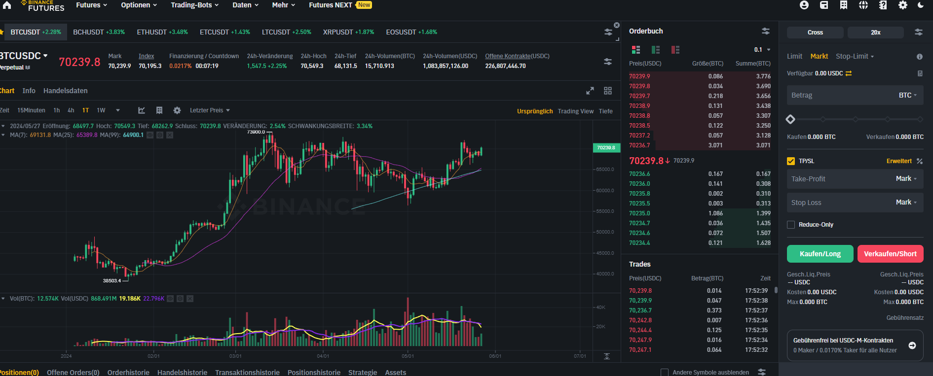Viewport: 933px width, 376px height.
Task: Open the help guide question-mark icon
Action: pos(883,5)
